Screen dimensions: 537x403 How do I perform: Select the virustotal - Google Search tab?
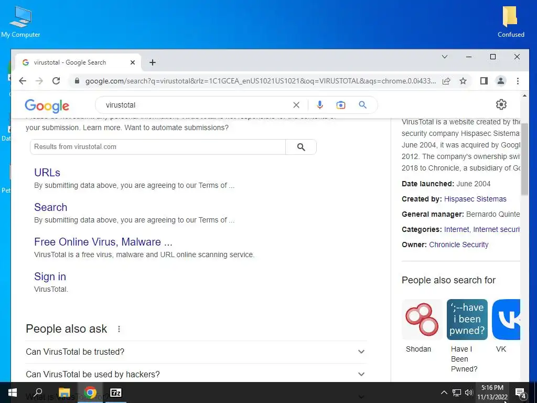(78, 62)
